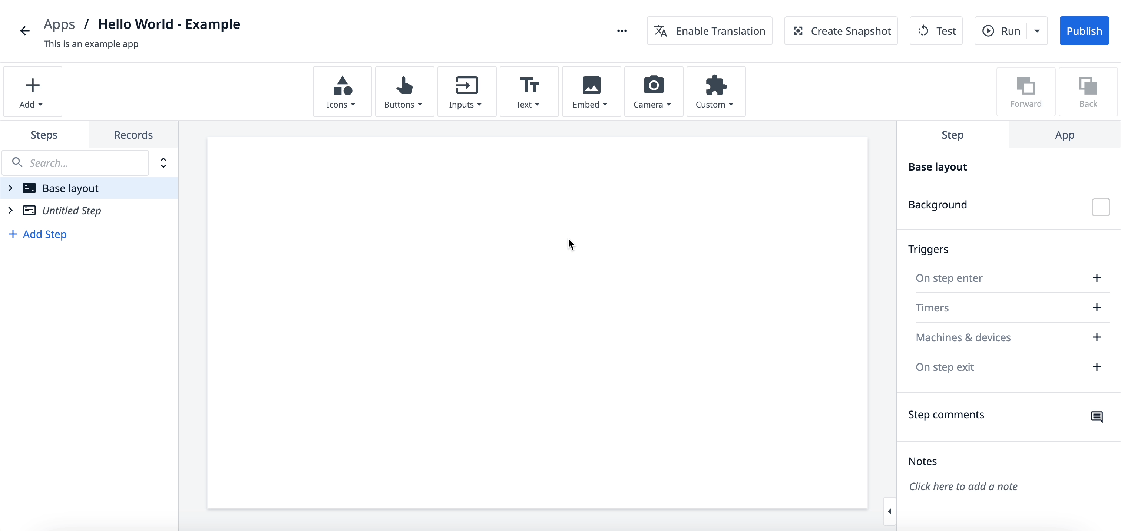Image resolution: width=1121 pixels, height=531 pixels.
Task: Switch to the App tab in right panel
Action: (1065, 135)
